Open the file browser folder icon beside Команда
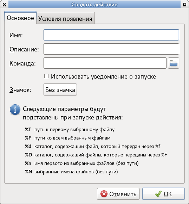The width and height of the screenshot is (189, 204). [x=174, y=63]
